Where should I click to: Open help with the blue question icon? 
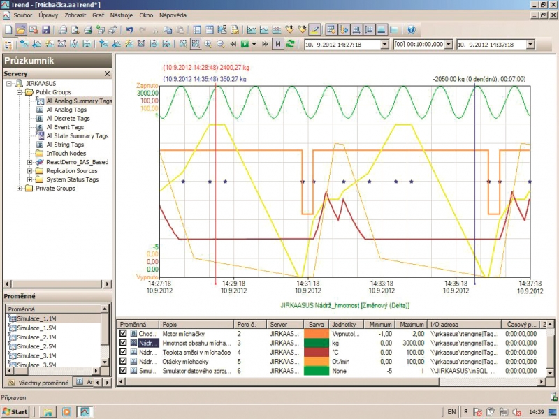pyautogui.click(x=411, y=30)
